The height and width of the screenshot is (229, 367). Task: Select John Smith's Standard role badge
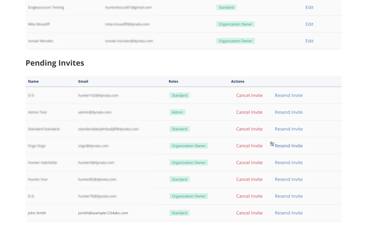pyautogui.click(x=179, y=213)
